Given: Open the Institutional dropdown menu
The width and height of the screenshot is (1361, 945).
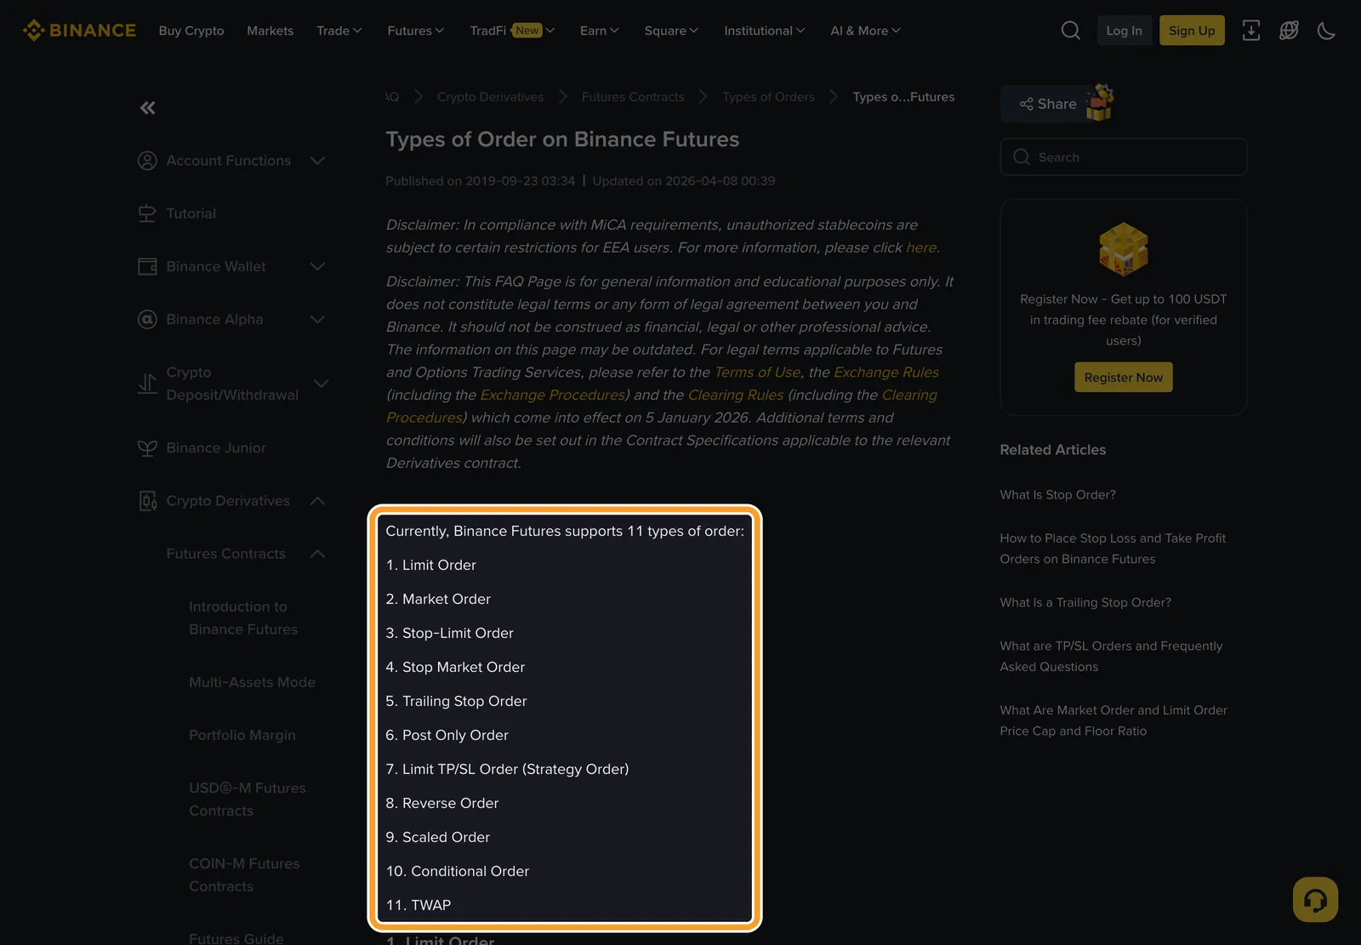Looking at the screenshot, I should tap(764, 31).
